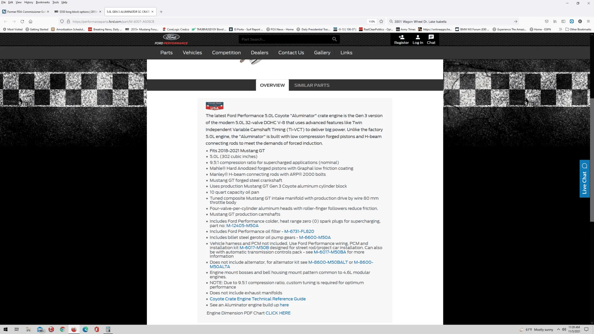The image size is (594, 334).
Task: Open the Chat icon in header
Action: click(431, 39)
